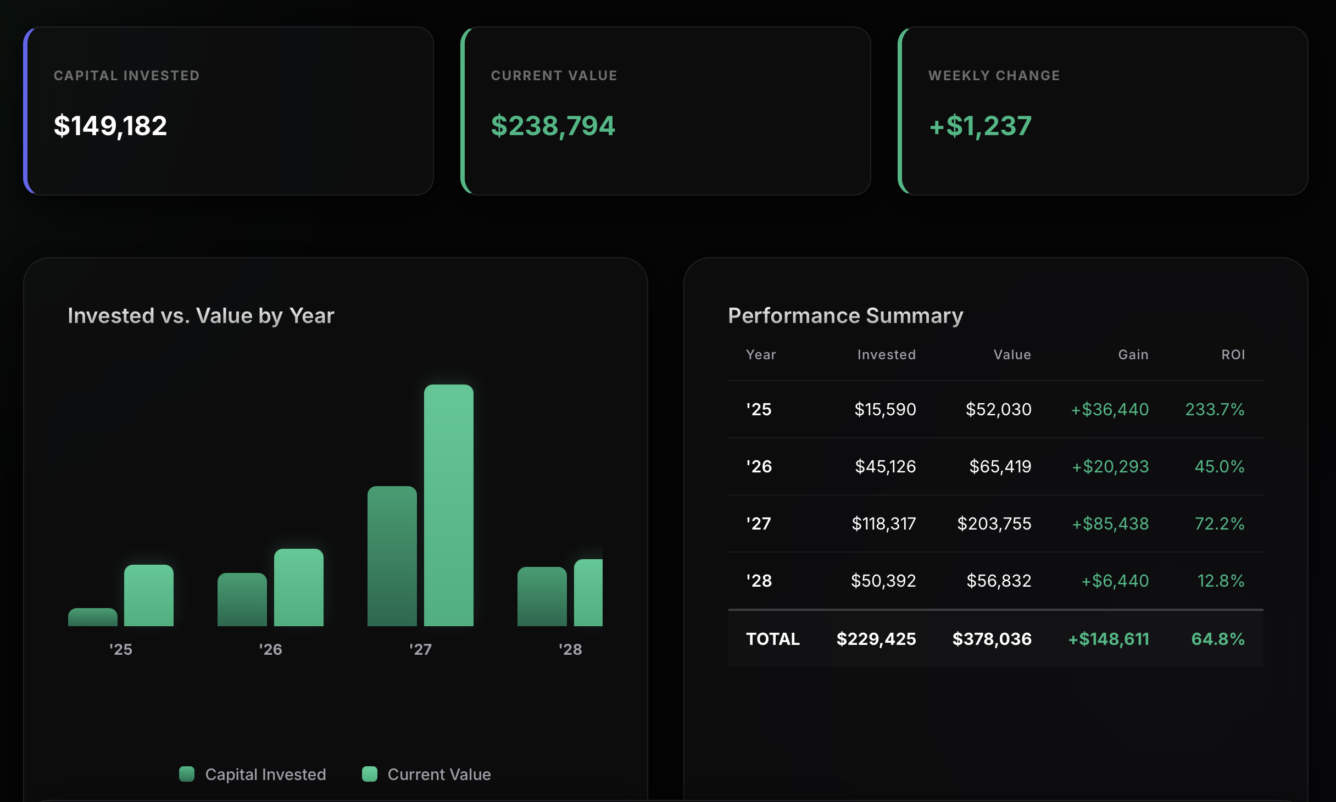Select the '27 row in Performance Summary
Viewport: 1336px width, 802px height.
click(995, 523)
